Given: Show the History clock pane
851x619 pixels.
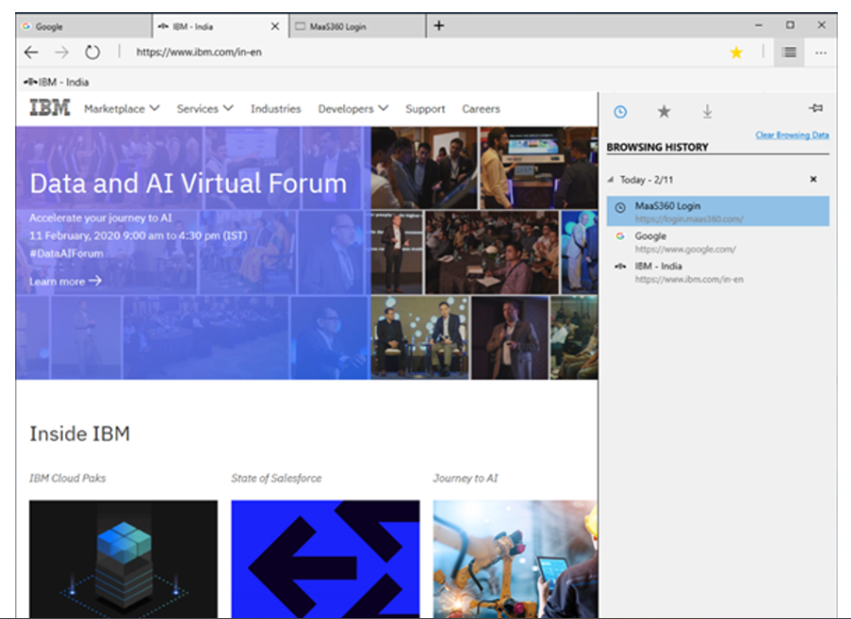Looking at the screenshot, I should 620,112.
